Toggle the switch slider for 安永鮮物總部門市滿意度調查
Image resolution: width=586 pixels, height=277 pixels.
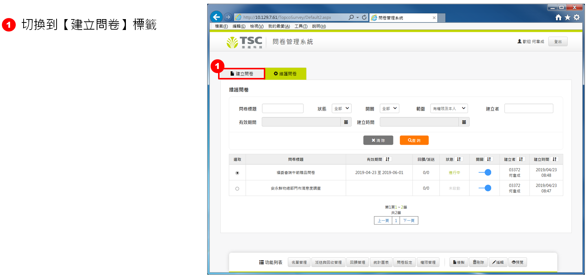(x=485, y=188)
